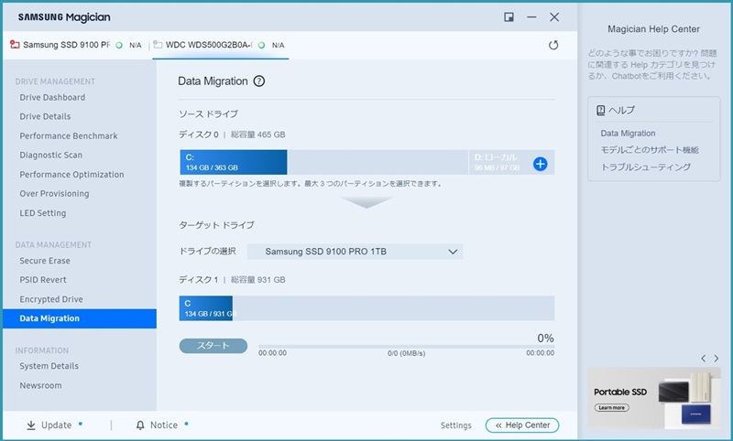Open Data Migration help link
The width and height of the screenshot is (733, 441).
[628, 134]
